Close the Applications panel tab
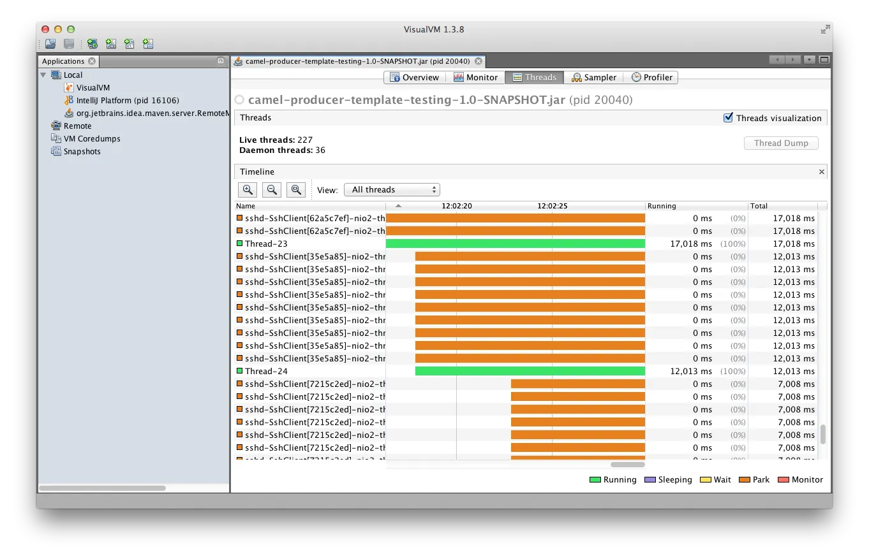 click(92, 61)
